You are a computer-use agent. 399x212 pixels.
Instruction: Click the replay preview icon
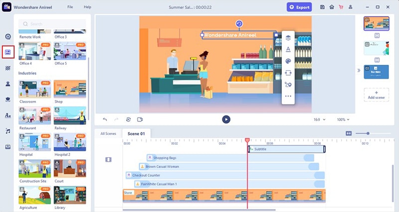128,119
